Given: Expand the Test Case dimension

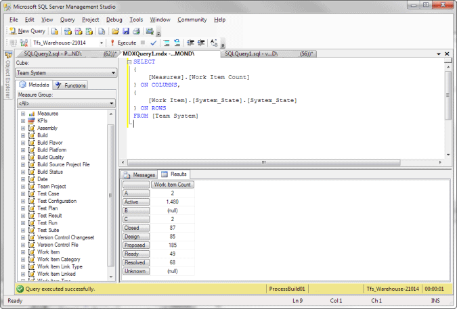Looking at the screenshot, I should (x=23, y=193).
